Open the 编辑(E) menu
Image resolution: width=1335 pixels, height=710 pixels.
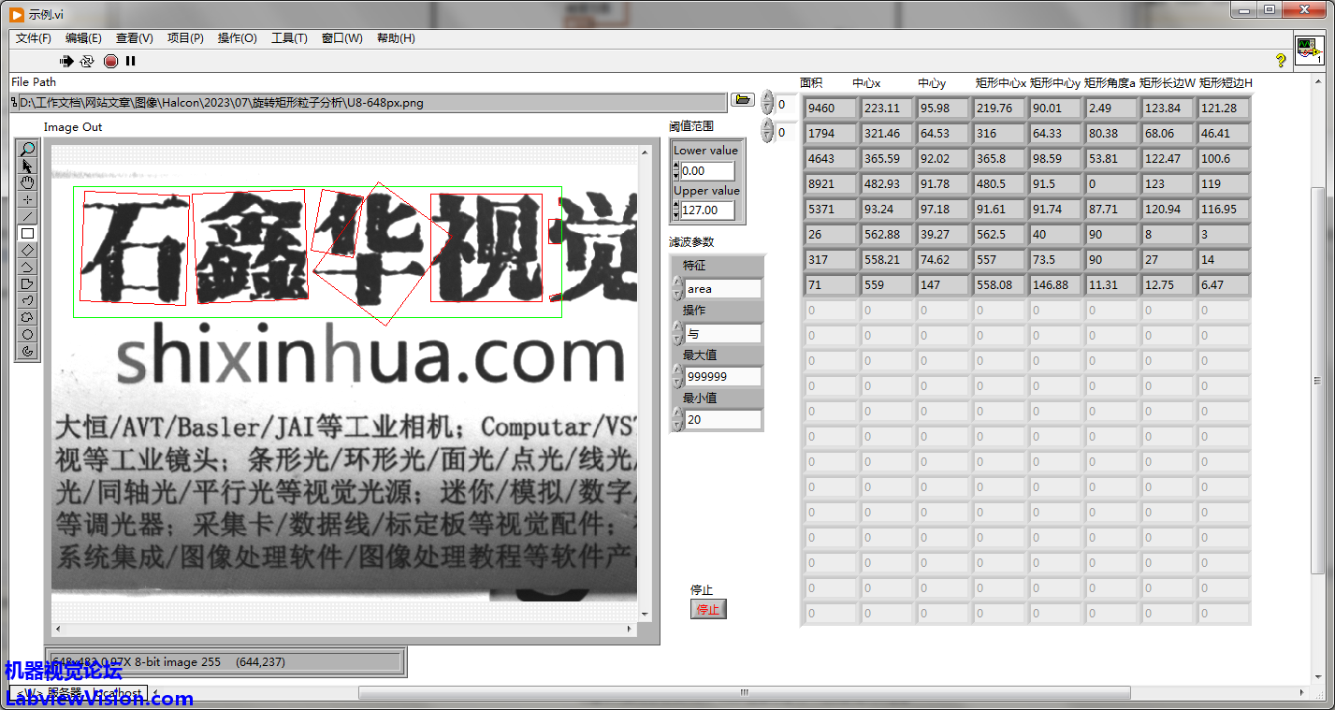coord(83,38)
